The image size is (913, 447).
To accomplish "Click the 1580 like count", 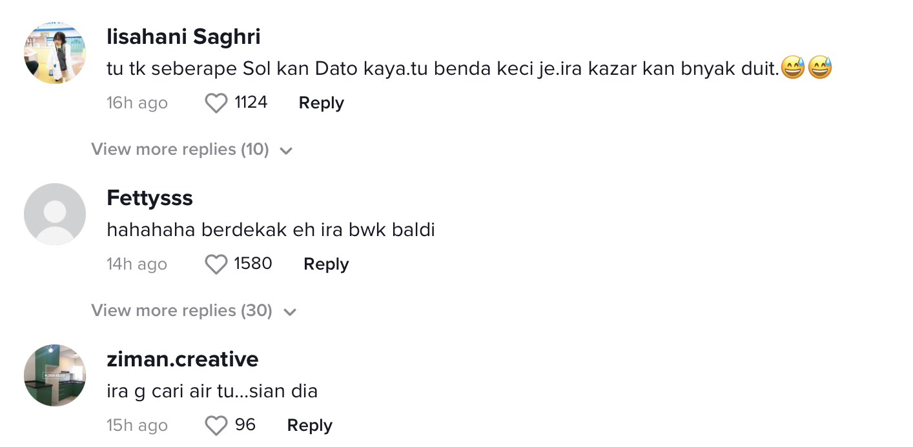I will [x=253, y=264].
